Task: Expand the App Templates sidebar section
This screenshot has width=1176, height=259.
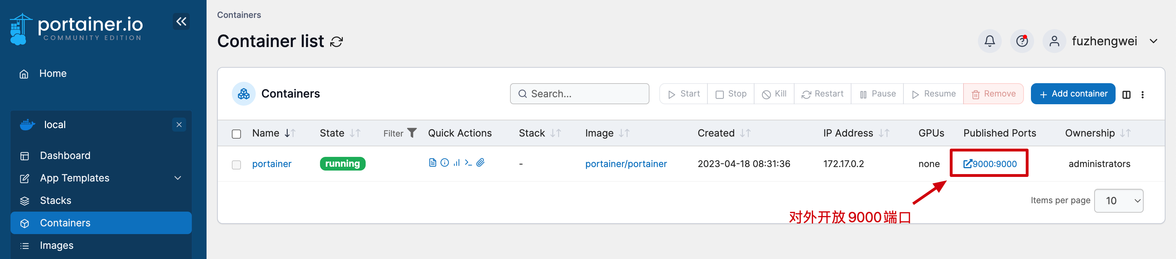Action: (178, 178)
